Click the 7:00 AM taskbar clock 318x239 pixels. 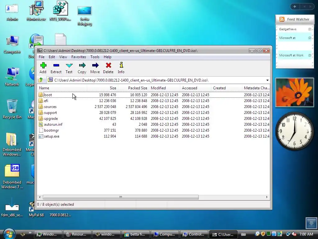[x=306, y=234]
